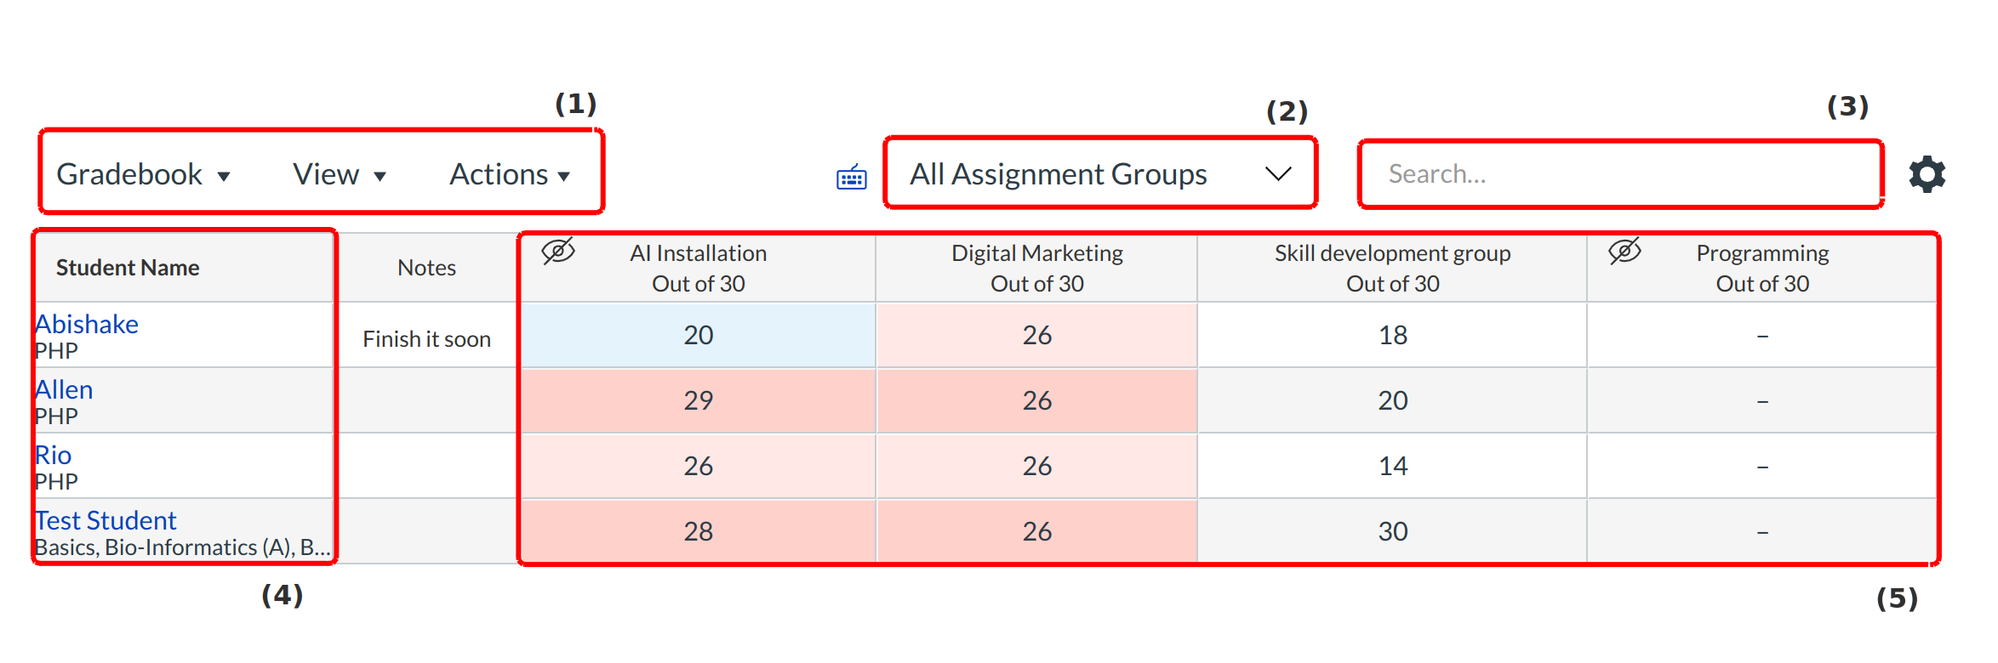The image size is (1998, 663).
Task: Click the Rio student link
Action: pyautogui.click(x=53, y=456)
